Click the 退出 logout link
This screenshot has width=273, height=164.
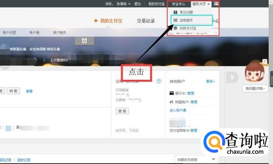(137, 4)
